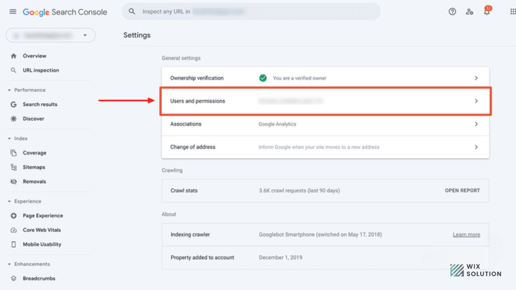This screenshot has height=290, width=516.
Task: Click the Learn more link for Indexing crawler
Action: click(466, 235)
